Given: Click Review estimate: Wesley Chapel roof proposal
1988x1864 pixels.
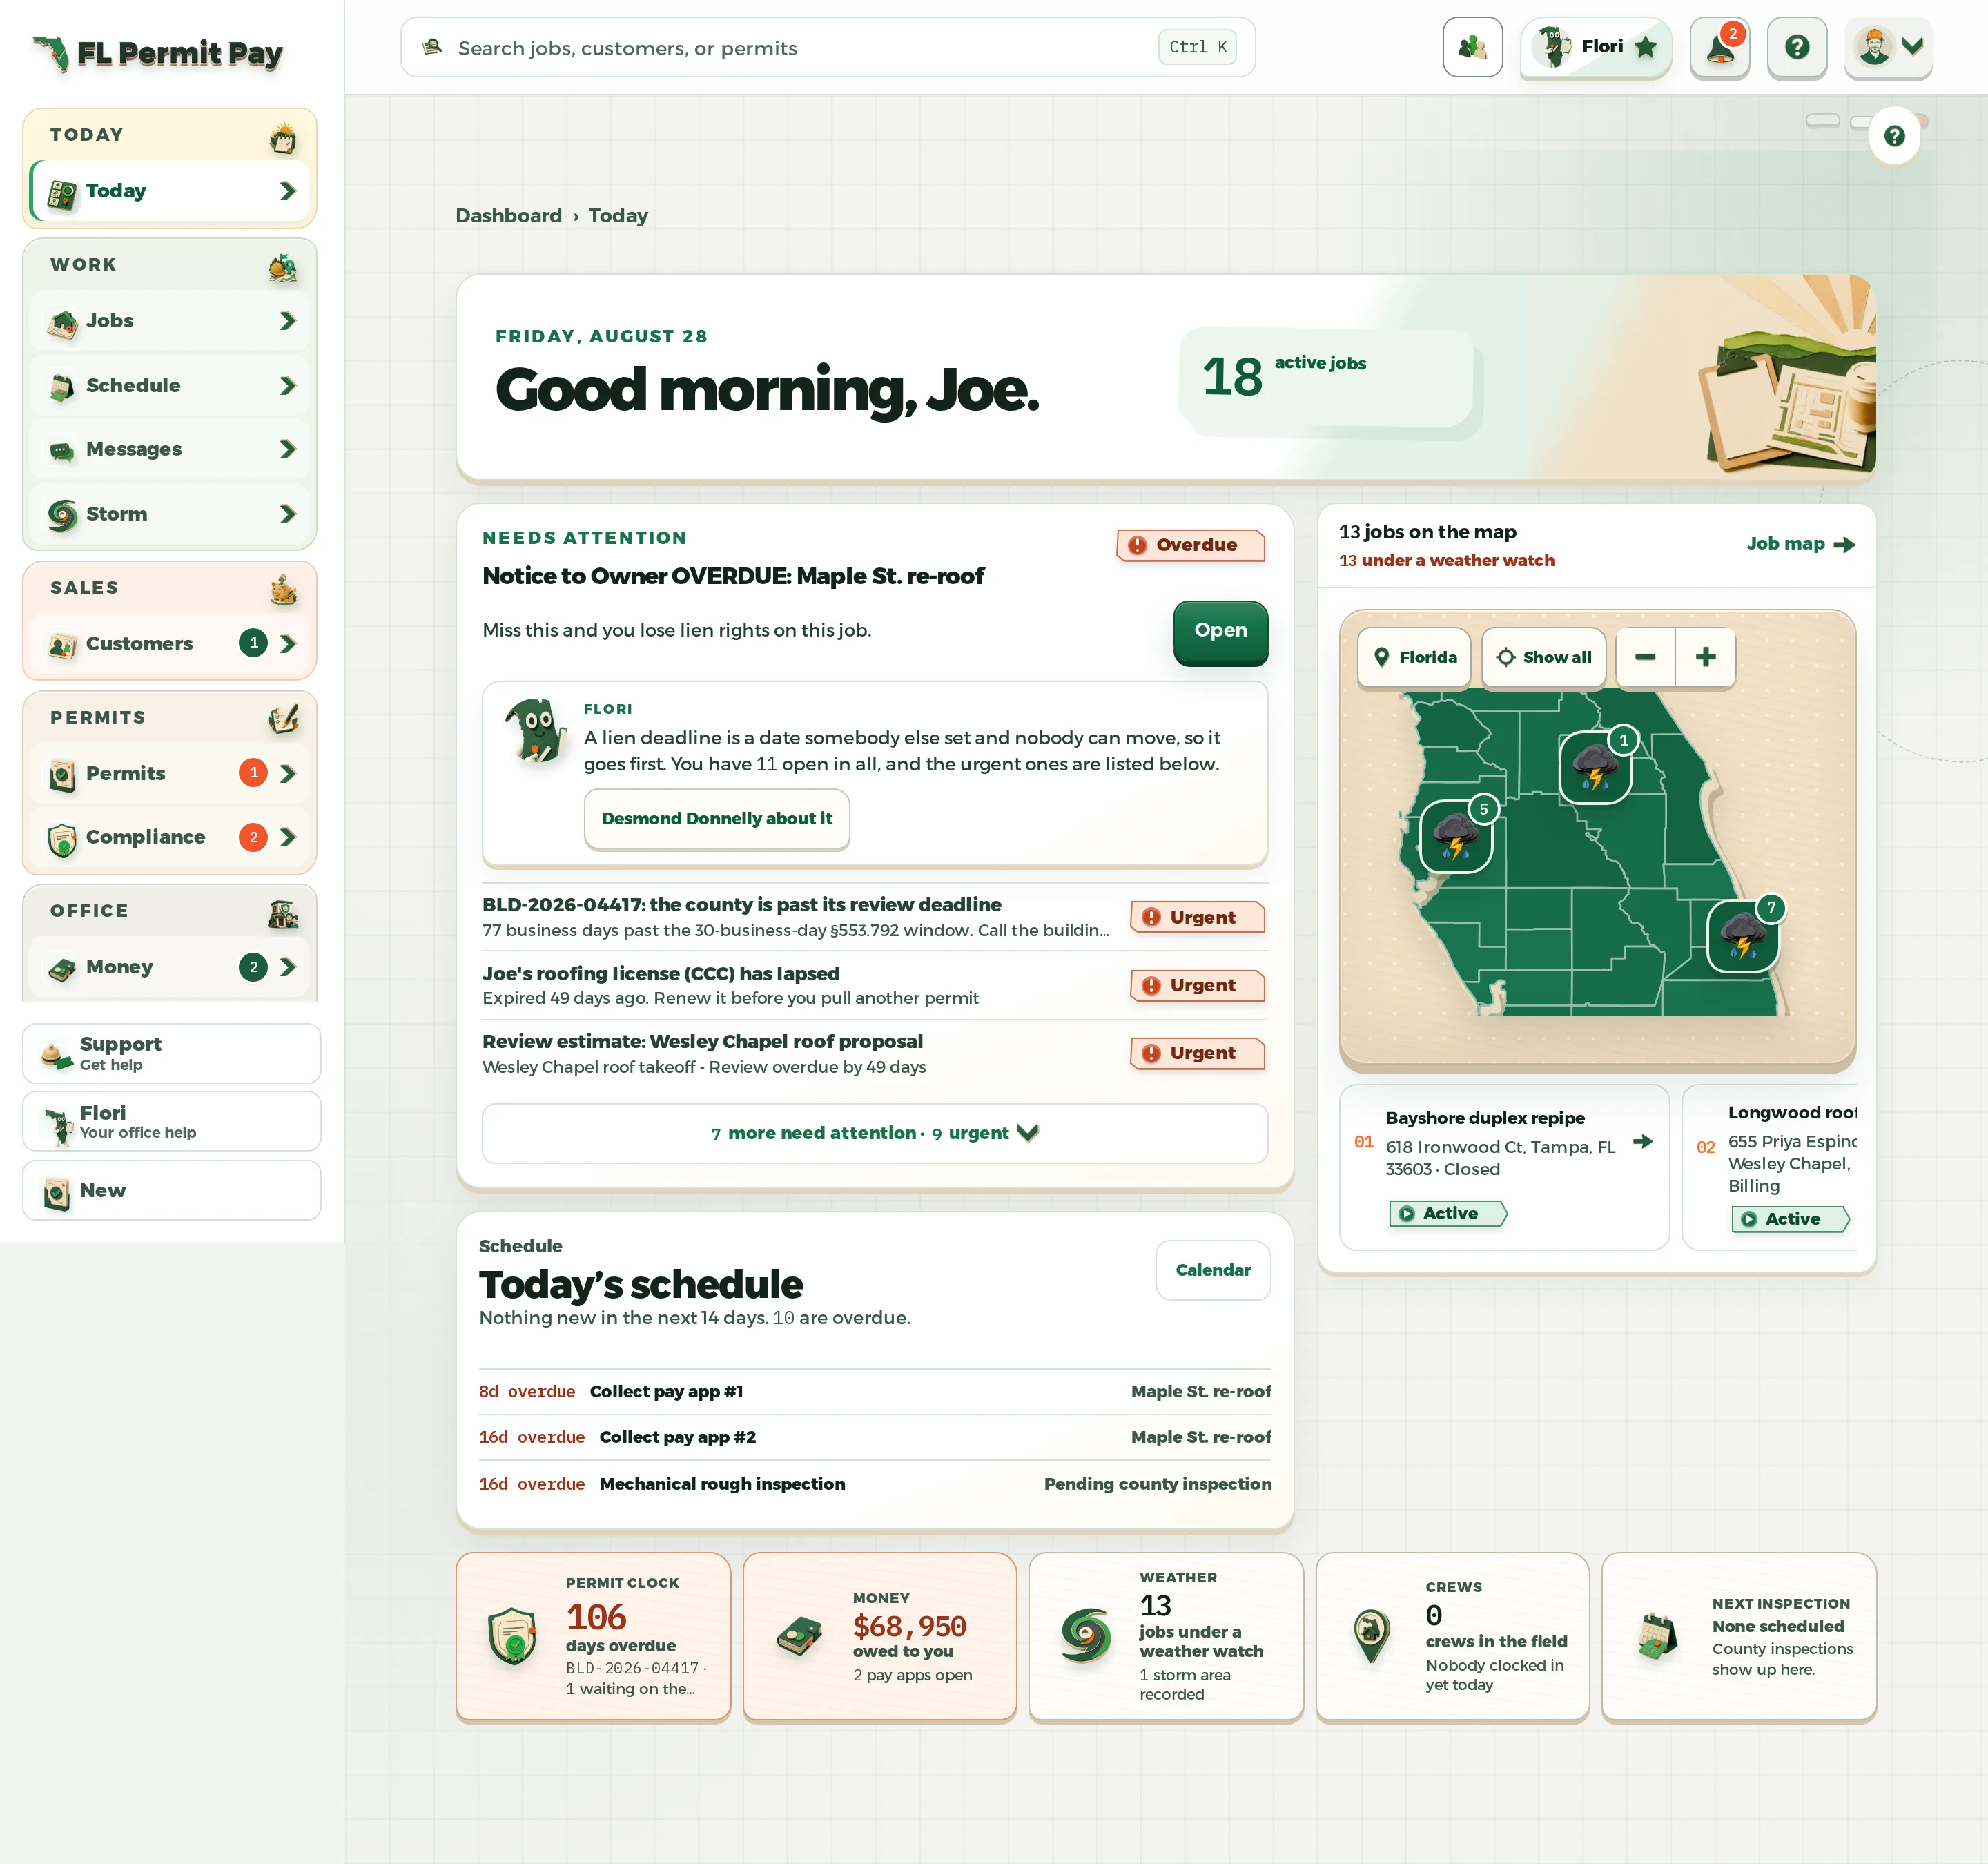Looking at the screenshot, I should [x=875, y=1054].
